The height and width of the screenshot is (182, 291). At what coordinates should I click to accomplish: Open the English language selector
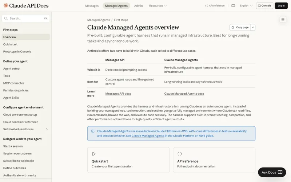click(x=246, y=6)
